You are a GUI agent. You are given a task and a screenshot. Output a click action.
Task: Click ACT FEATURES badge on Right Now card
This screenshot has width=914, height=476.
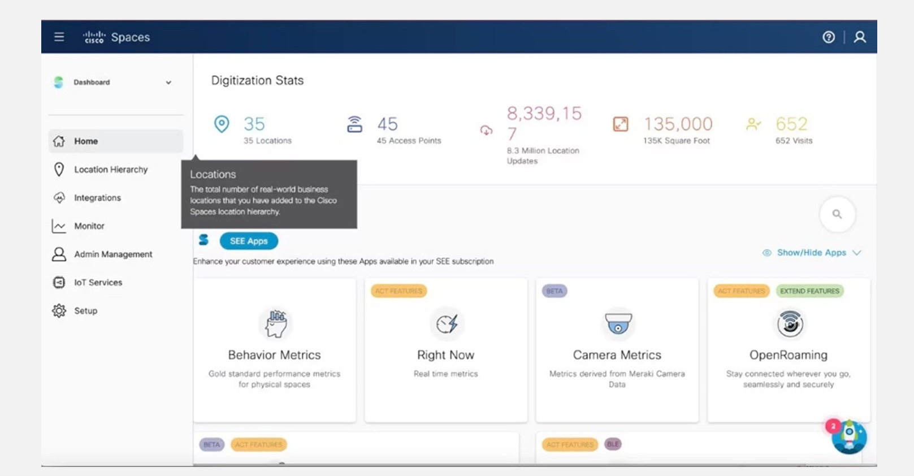pyautogui.click(x=399, y=291)
